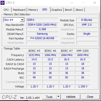Click the 1033 MHz frequency cell

pyautogui.click(x=34, y=55)
